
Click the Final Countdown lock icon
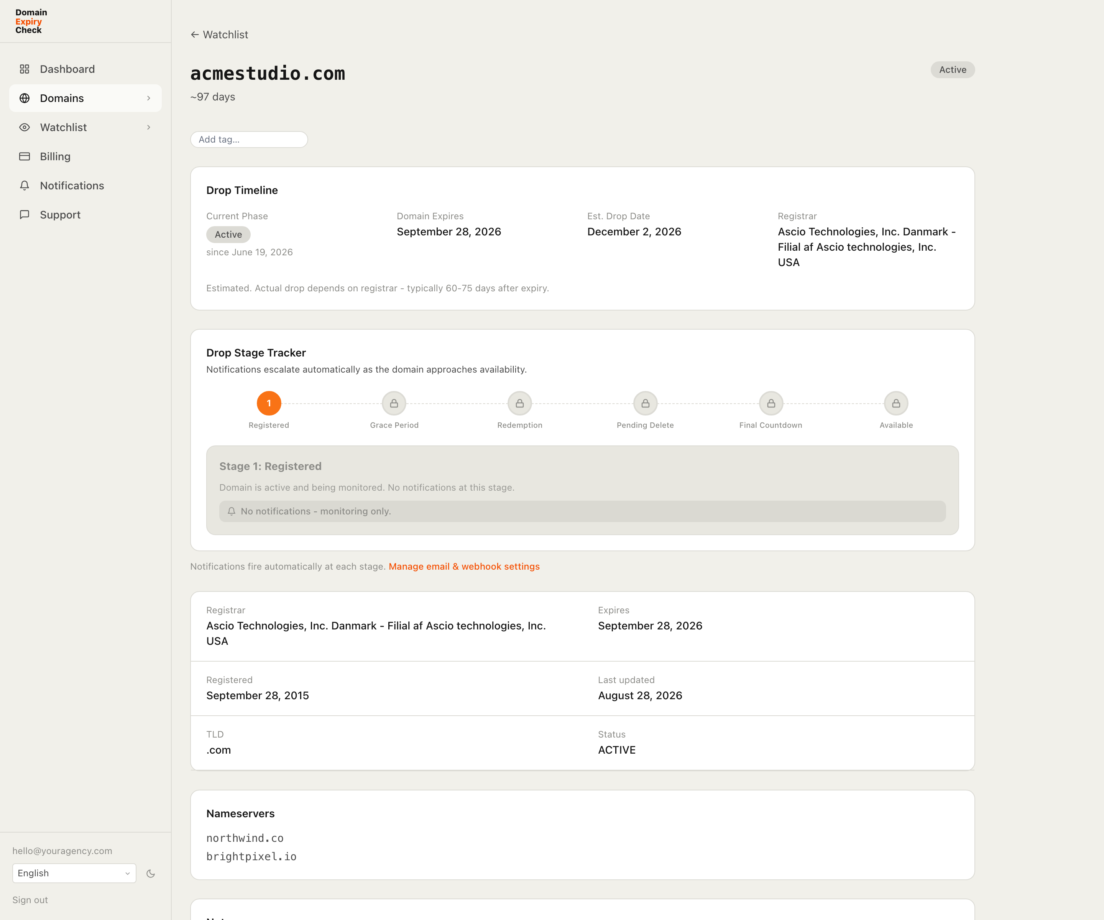click(x=771, y=403)
